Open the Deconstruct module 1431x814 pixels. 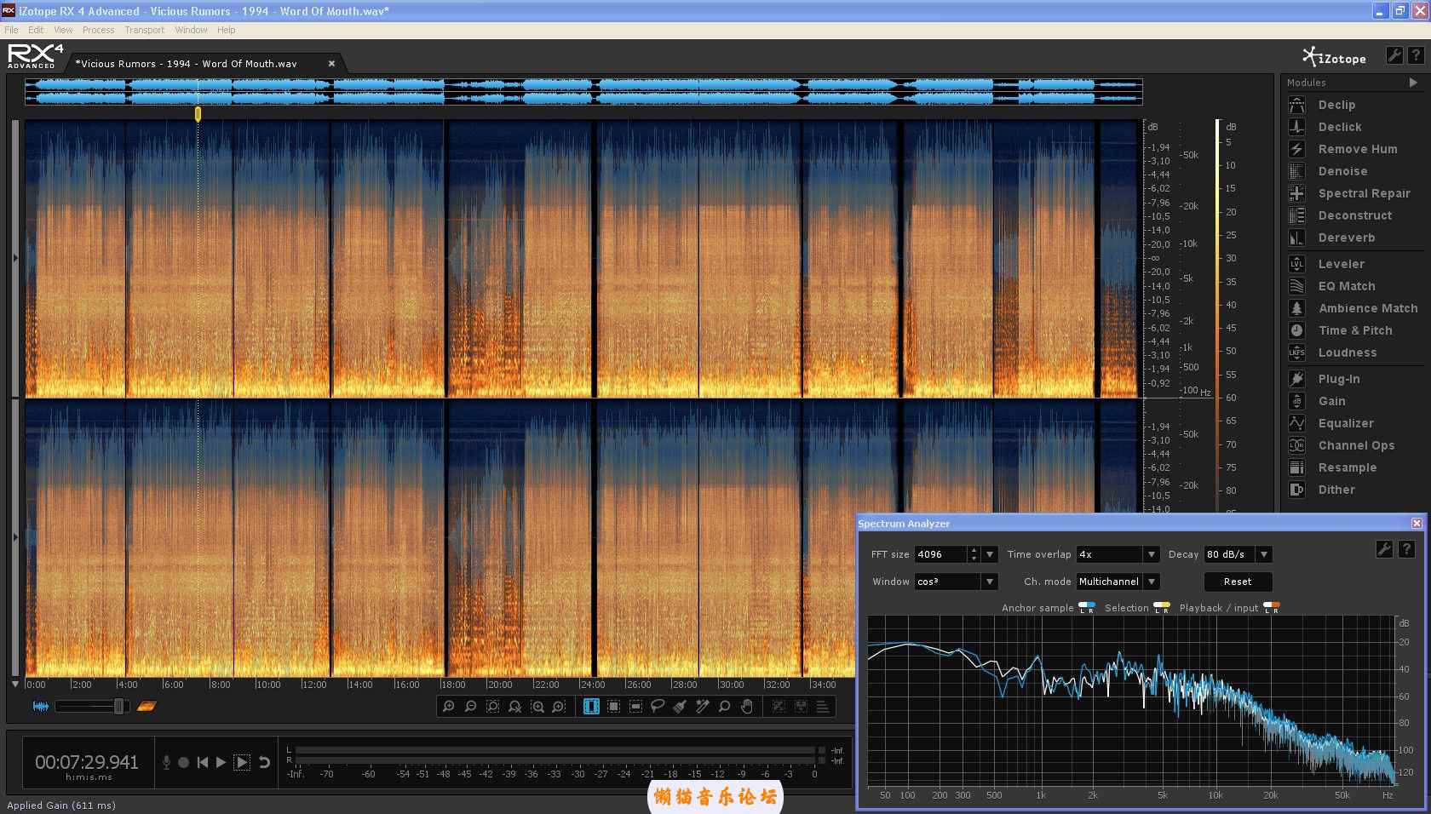pos(1354,215)
